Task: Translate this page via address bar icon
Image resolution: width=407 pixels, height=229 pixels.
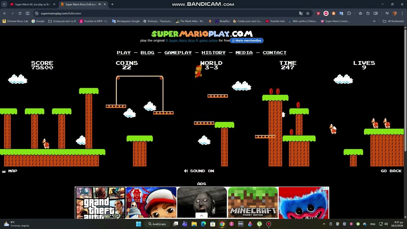Action: coord(301,13)
